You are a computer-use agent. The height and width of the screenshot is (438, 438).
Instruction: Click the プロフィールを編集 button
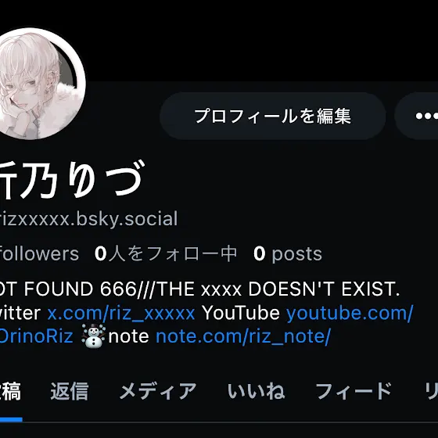pos(273,116)
